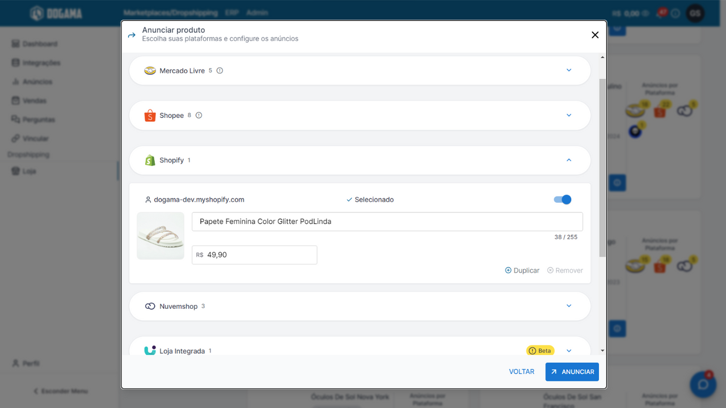Image resolution: width=726 pixels, height=408 pixels.
Task: Click Duplicar for the Shopify listing
Action: point(522,270)
